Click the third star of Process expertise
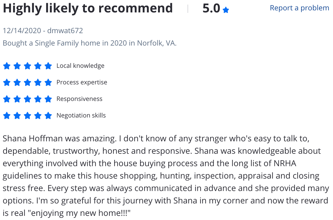Screen dimensions: 333x220 27,83
